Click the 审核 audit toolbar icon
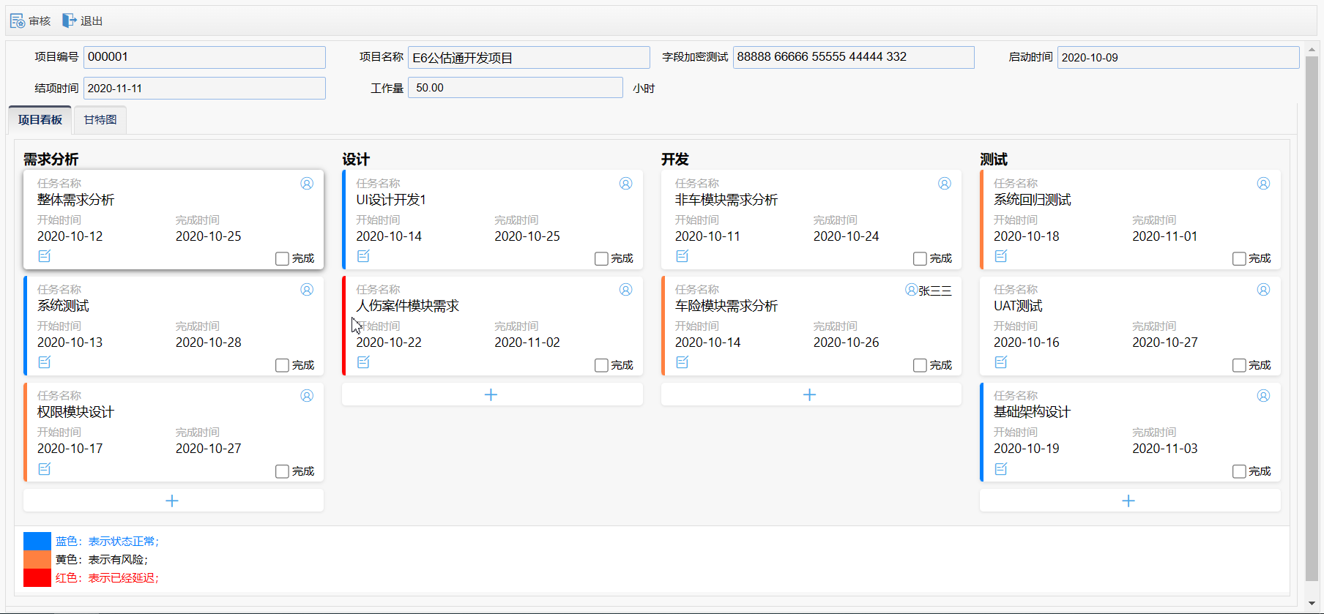Image resolution: width=1324 pixels, height=614 pixels. (18, 20)
